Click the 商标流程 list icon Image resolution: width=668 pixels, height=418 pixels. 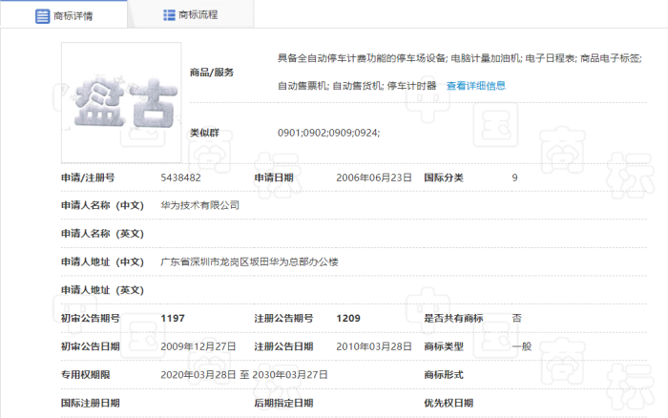coord(169,15)
